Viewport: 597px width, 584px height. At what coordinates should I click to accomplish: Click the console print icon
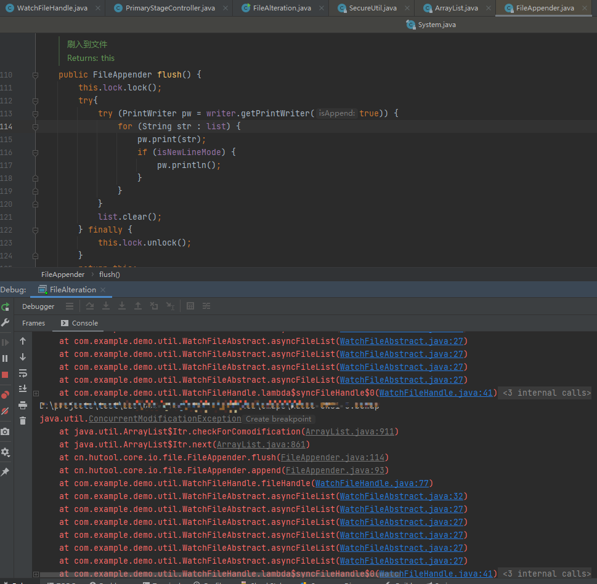coord(23,406)
